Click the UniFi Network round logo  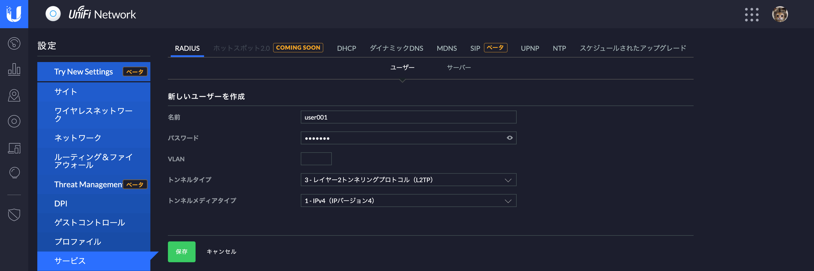[x=53, y=14]
